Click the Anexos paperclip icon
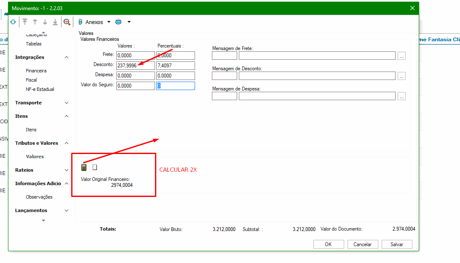The width and height of the screenshot is (460, 263). coord(80,22)
